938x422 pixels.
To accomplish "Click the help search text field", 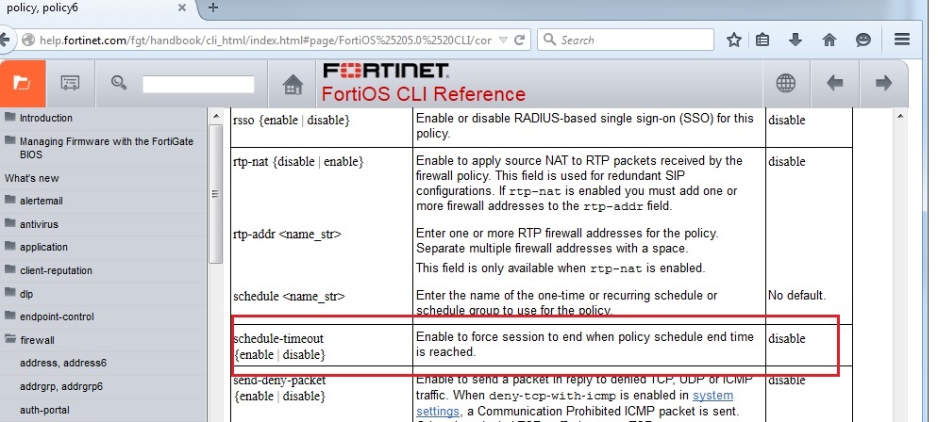I will tap(198, 84).
